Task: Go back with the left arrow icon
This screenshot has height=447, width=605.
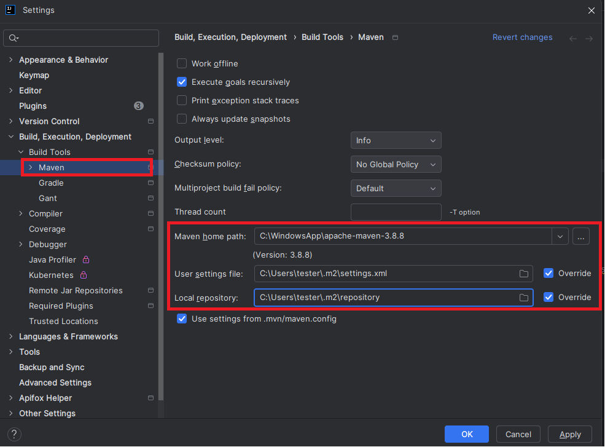Action: click(x=573, y=39)
